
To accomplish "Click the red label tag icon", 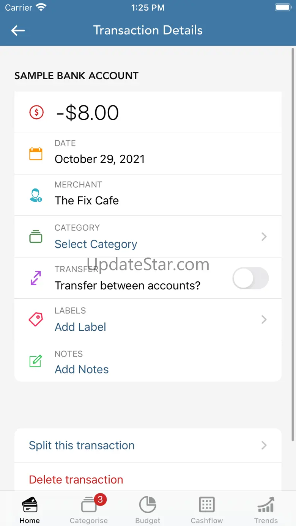I will coord(36,319).
